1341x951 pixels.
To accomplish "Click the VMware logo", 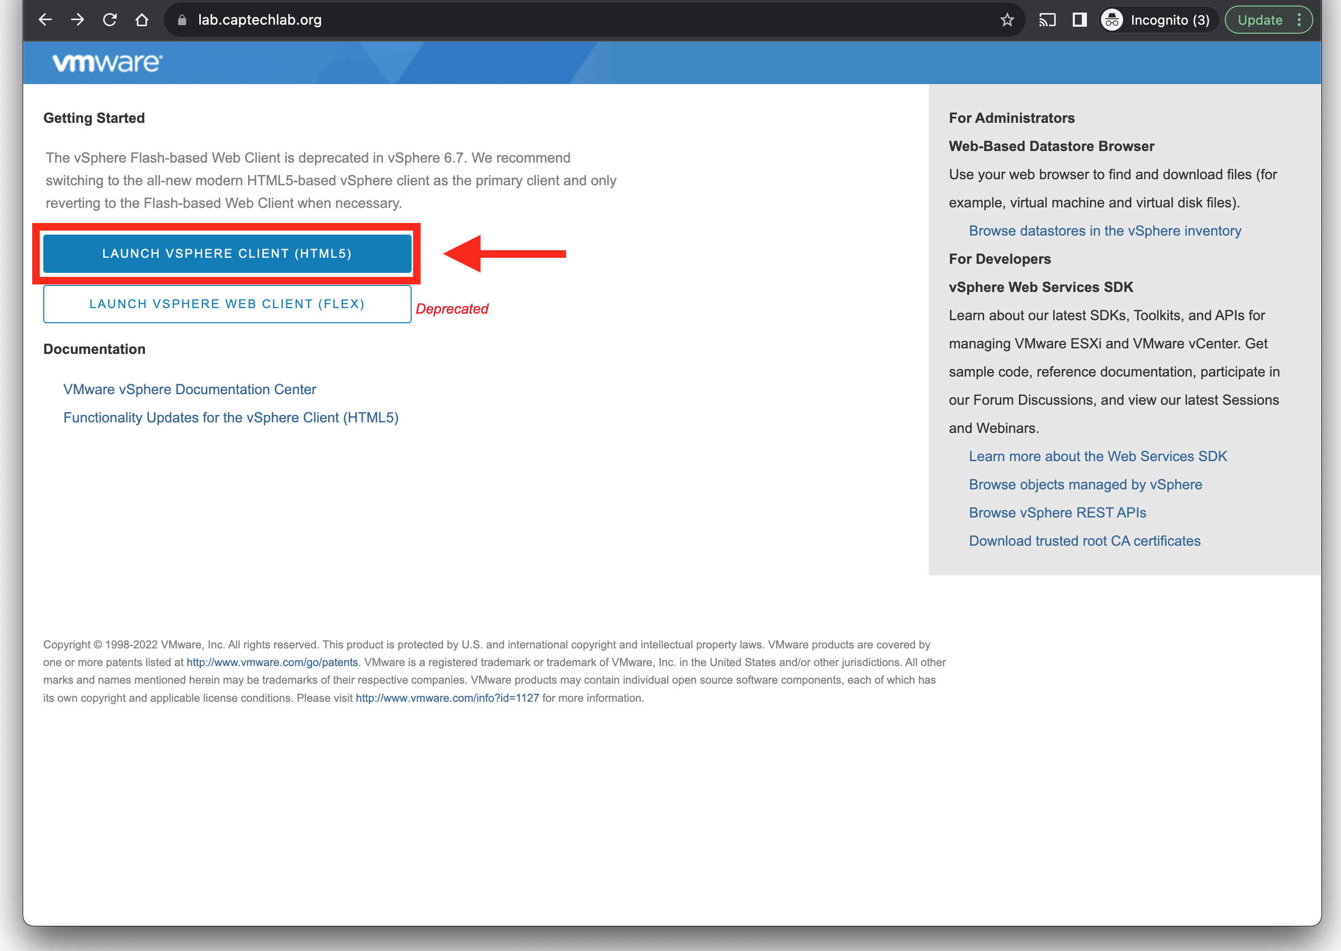I will tap(107, 62).
